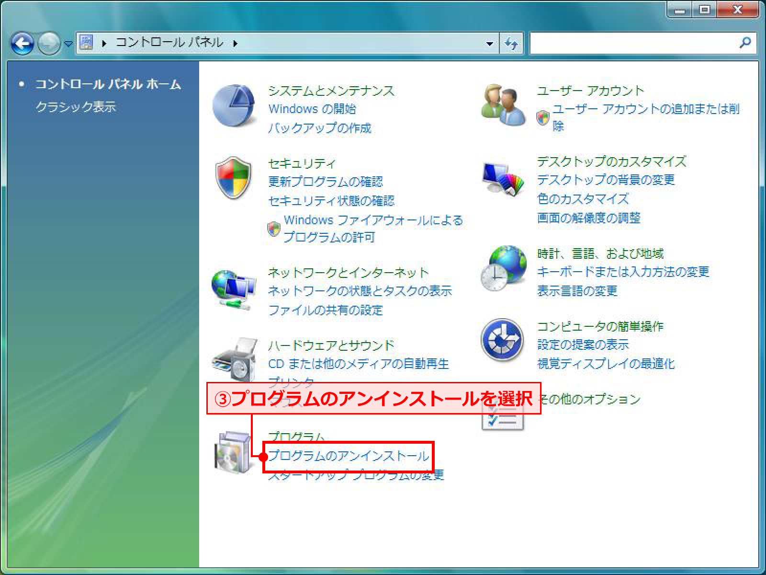Screen dimensions: 766x575
Task: Click 画面の解像度の調整
Action: point(588,218)
